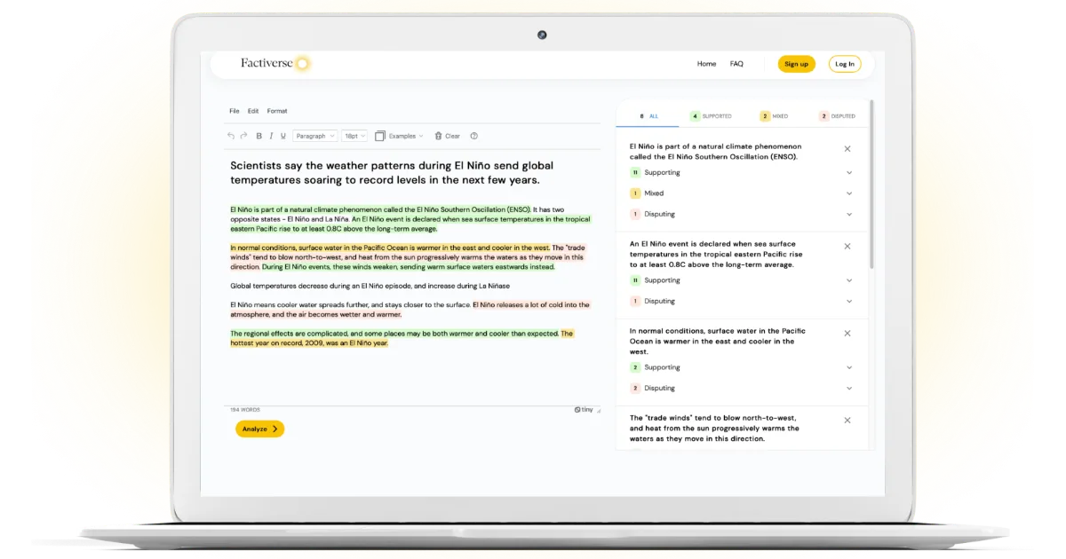Click the claims panel vertical scrollbar
This screenshot has width=1066, height=559.
[871, 186]
